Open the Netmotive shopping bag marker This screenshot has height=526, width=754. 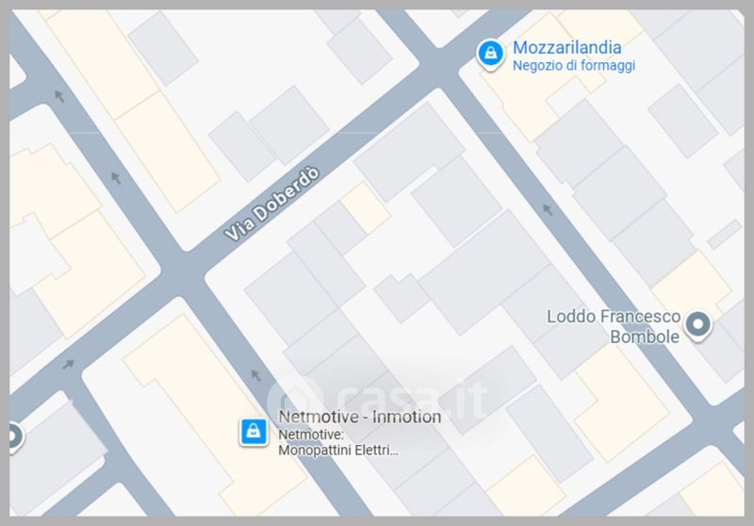tap(254, 432)
